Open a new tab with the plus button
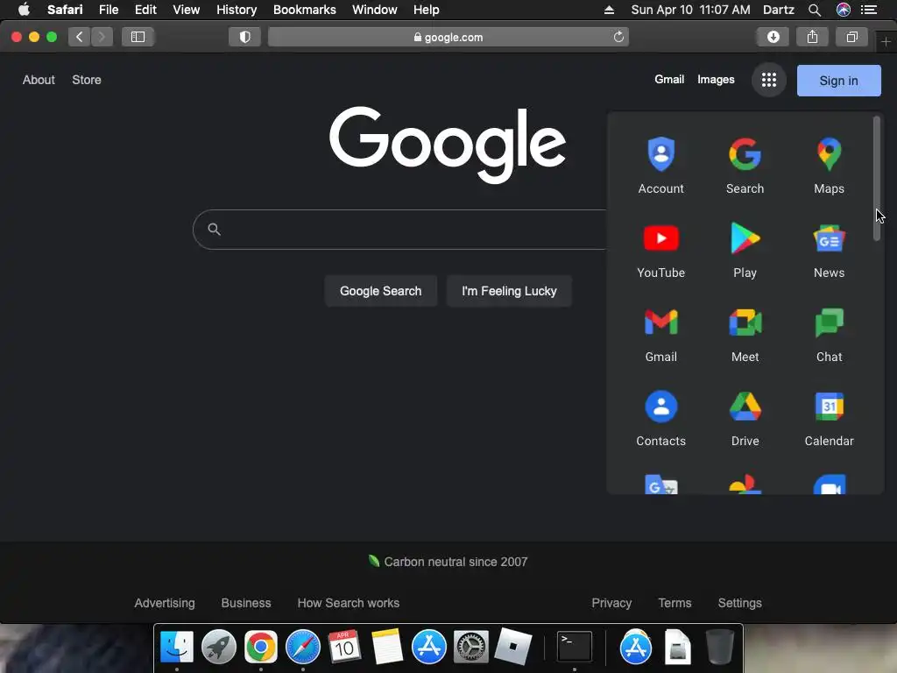Image resolution: width=897 pixels, height=673 pixels. 886,42
